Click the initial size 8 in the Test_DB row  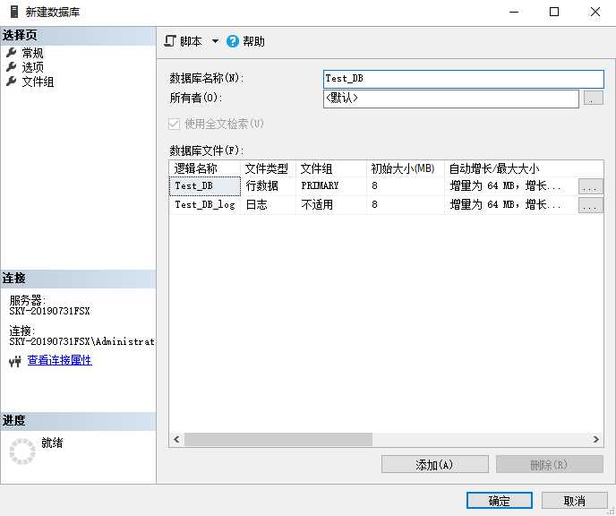406,186
